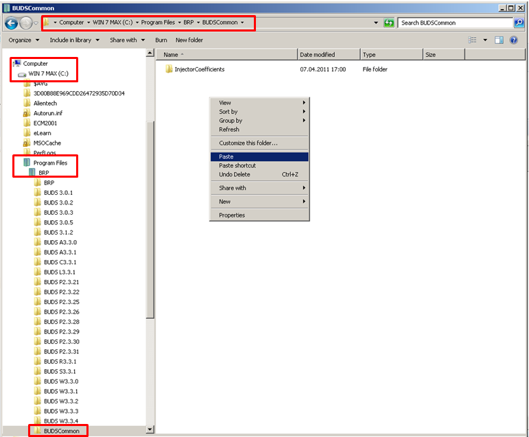
Task: Click the New folder toolbar button
Action: [189, 40]
